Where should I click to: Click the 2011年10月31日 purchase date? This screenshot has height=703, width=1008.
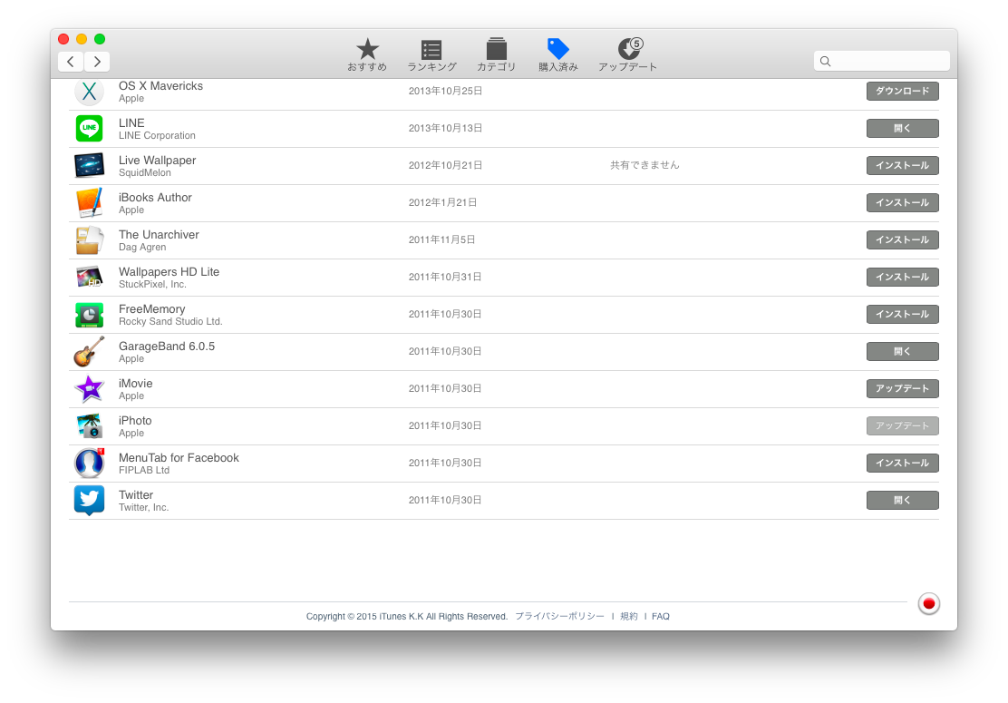click(x=445, y=278)
